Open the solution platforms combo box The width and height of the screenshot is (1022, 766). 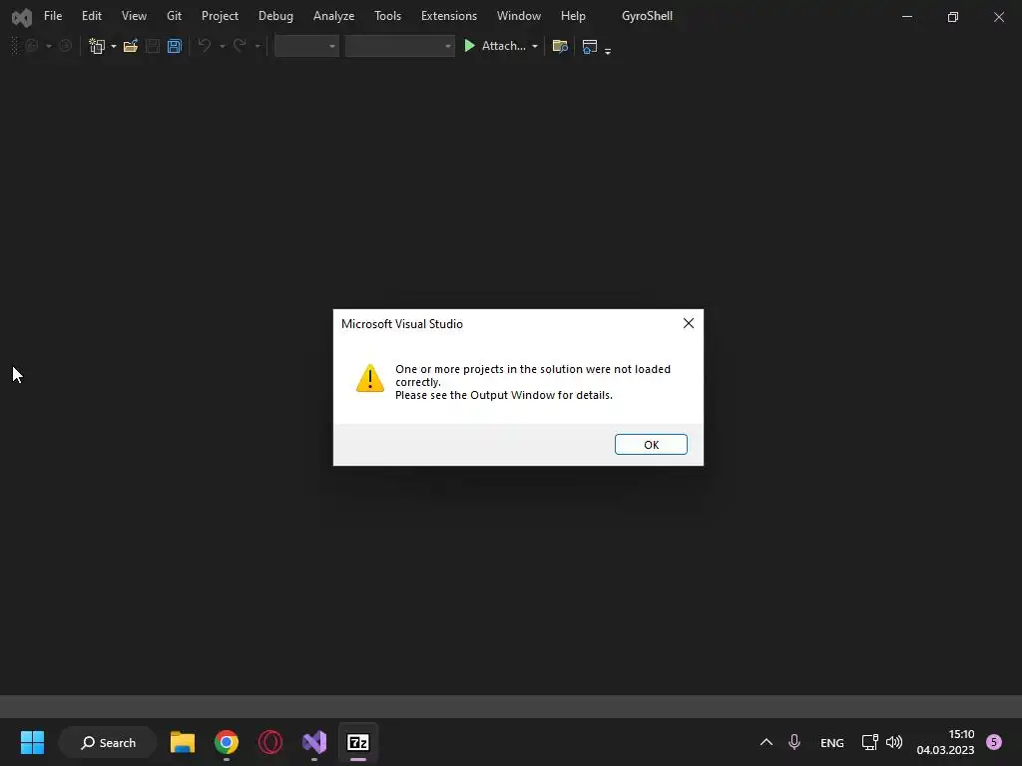coord(399,46)
